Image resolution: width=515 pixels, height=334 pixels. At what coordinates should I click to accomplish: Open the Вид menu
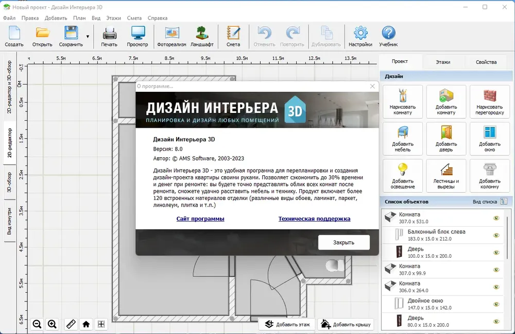96,18
